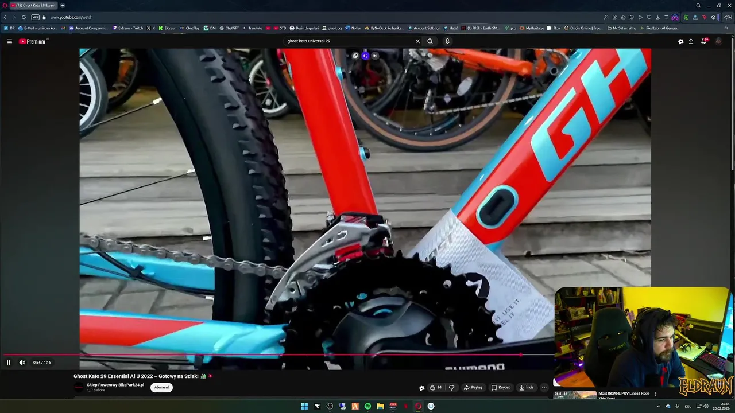The height and width of the screenshot is (413, 735).
Task: Open the heart bookmark toolbar icon
Action: click(649, 17)
